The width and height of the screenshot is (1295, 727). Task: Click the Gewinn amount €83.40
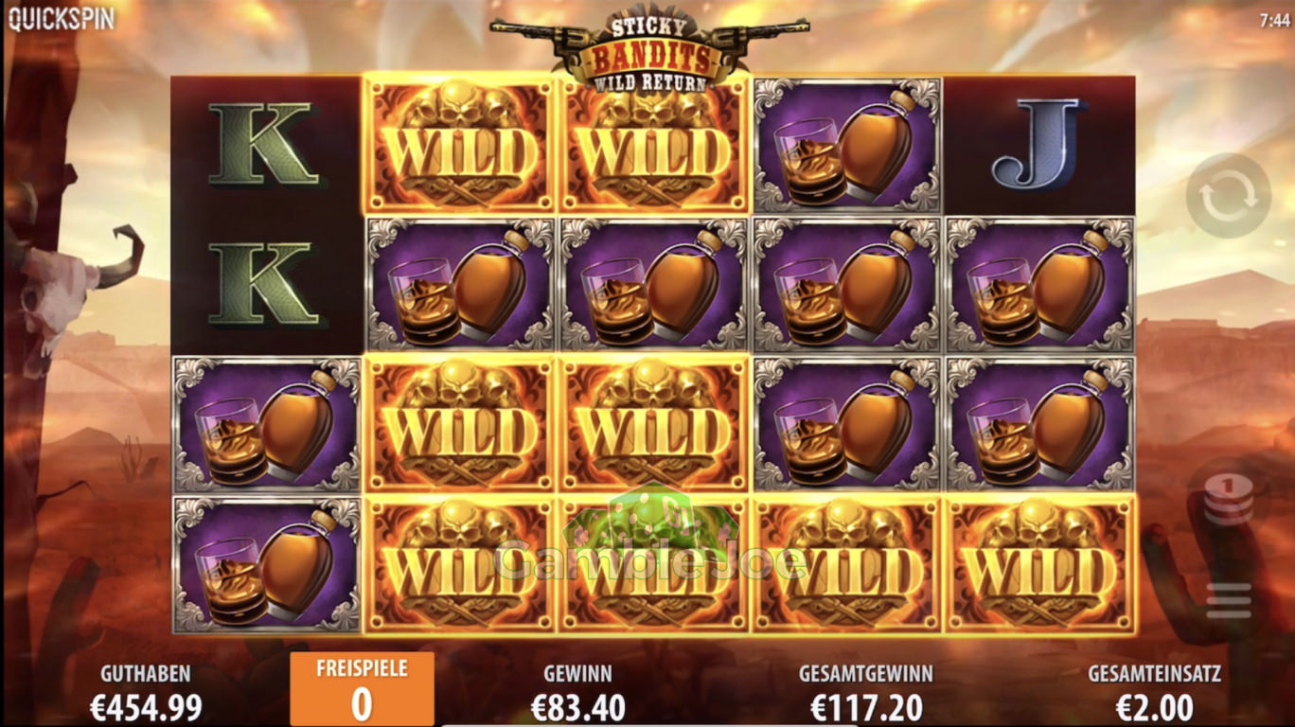tap(577, 706)
